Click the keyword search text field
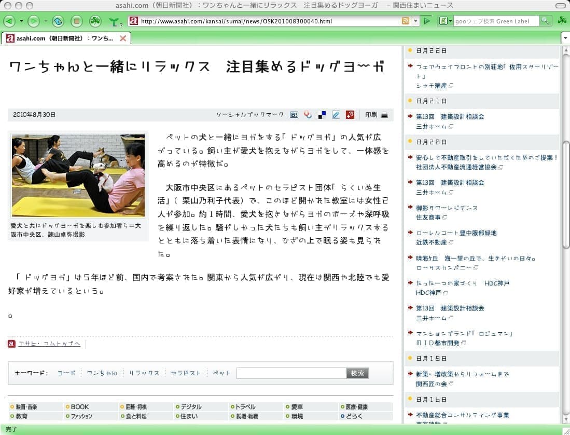The width and height of the screenshot is (570, 435). point(291,373)
